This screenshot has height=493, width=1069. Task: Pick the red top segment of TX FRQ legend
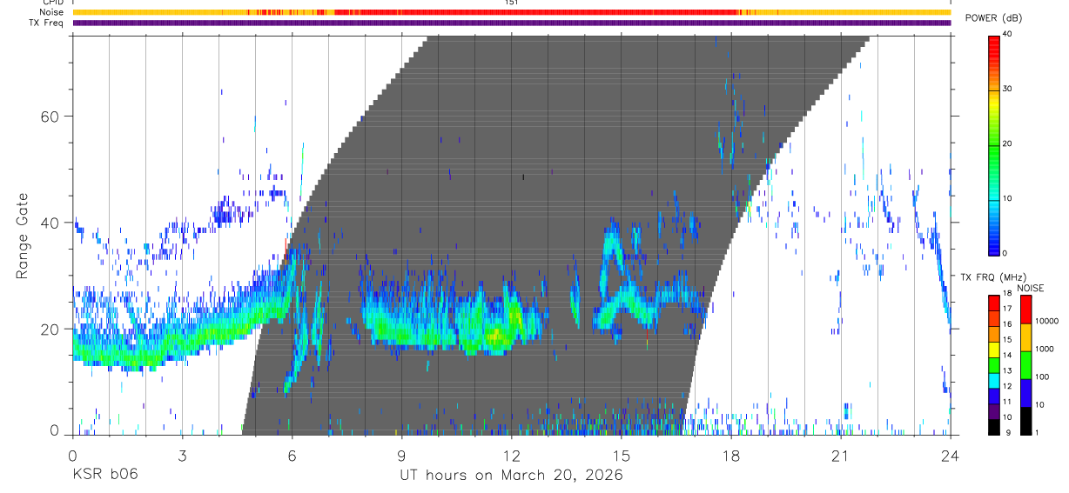pyautogui.click(x=994, y=303)
